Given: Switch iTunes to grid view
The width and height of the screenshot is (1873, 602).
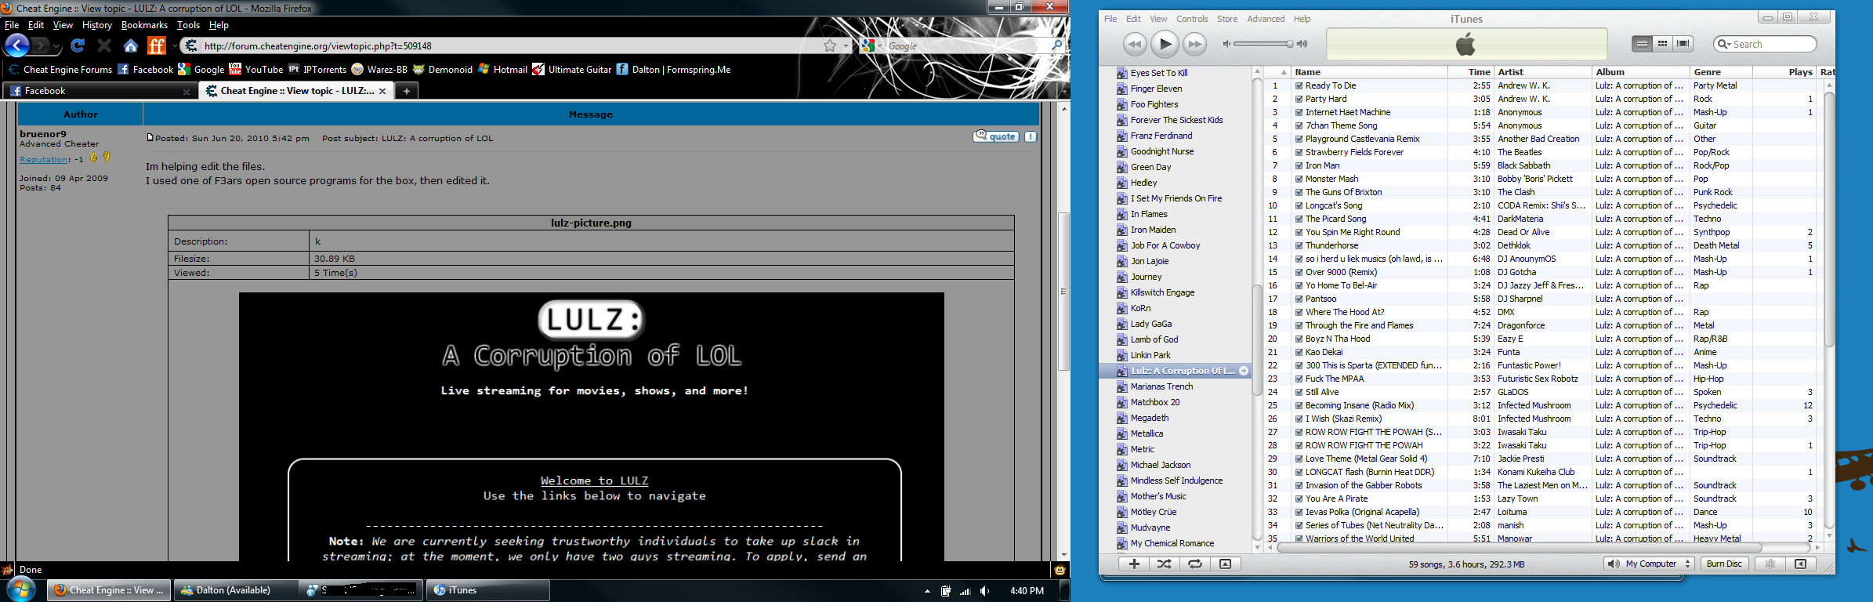Looking at the screenshot, I should (x=1662, y=44).
